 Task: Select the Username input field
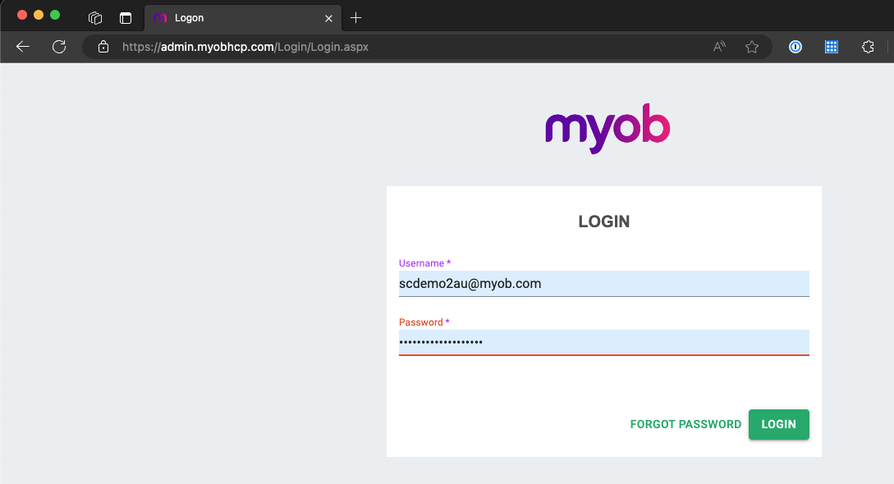(x=603, y=283)
